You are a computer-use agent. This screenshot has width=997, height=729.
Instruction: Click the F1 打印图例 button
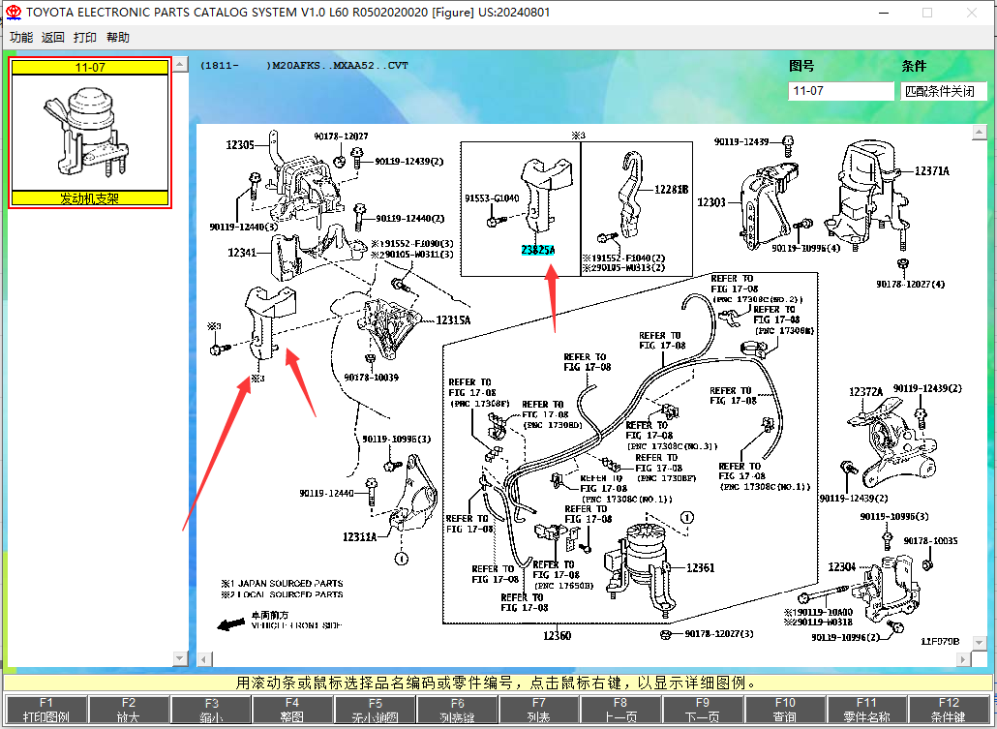click(x=46, y=710)
